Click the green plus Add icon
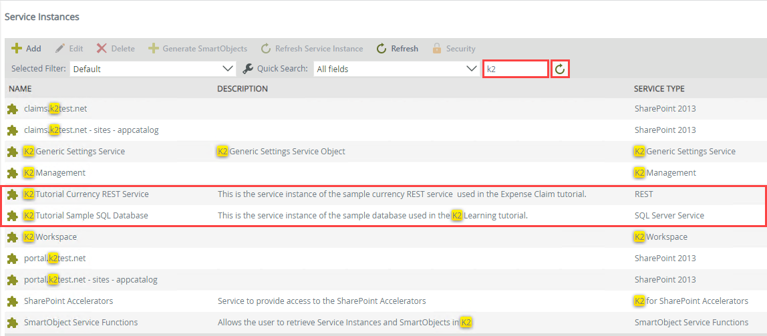This screenshot has width=767, height=336. [17, 48]
